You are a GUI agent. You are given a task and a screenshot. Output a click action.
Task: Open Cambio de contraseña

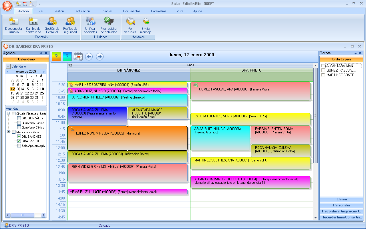[33, 22]
